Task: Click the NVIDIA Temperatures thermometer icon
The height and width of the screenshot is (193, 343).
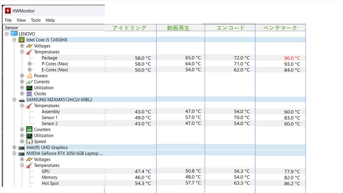Action: click(x=29, y=166)
